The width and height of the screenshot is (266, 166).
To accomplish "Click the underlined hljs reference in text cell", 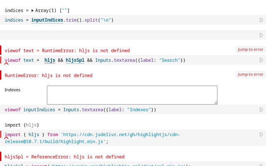I will click(x=50, y=60).
